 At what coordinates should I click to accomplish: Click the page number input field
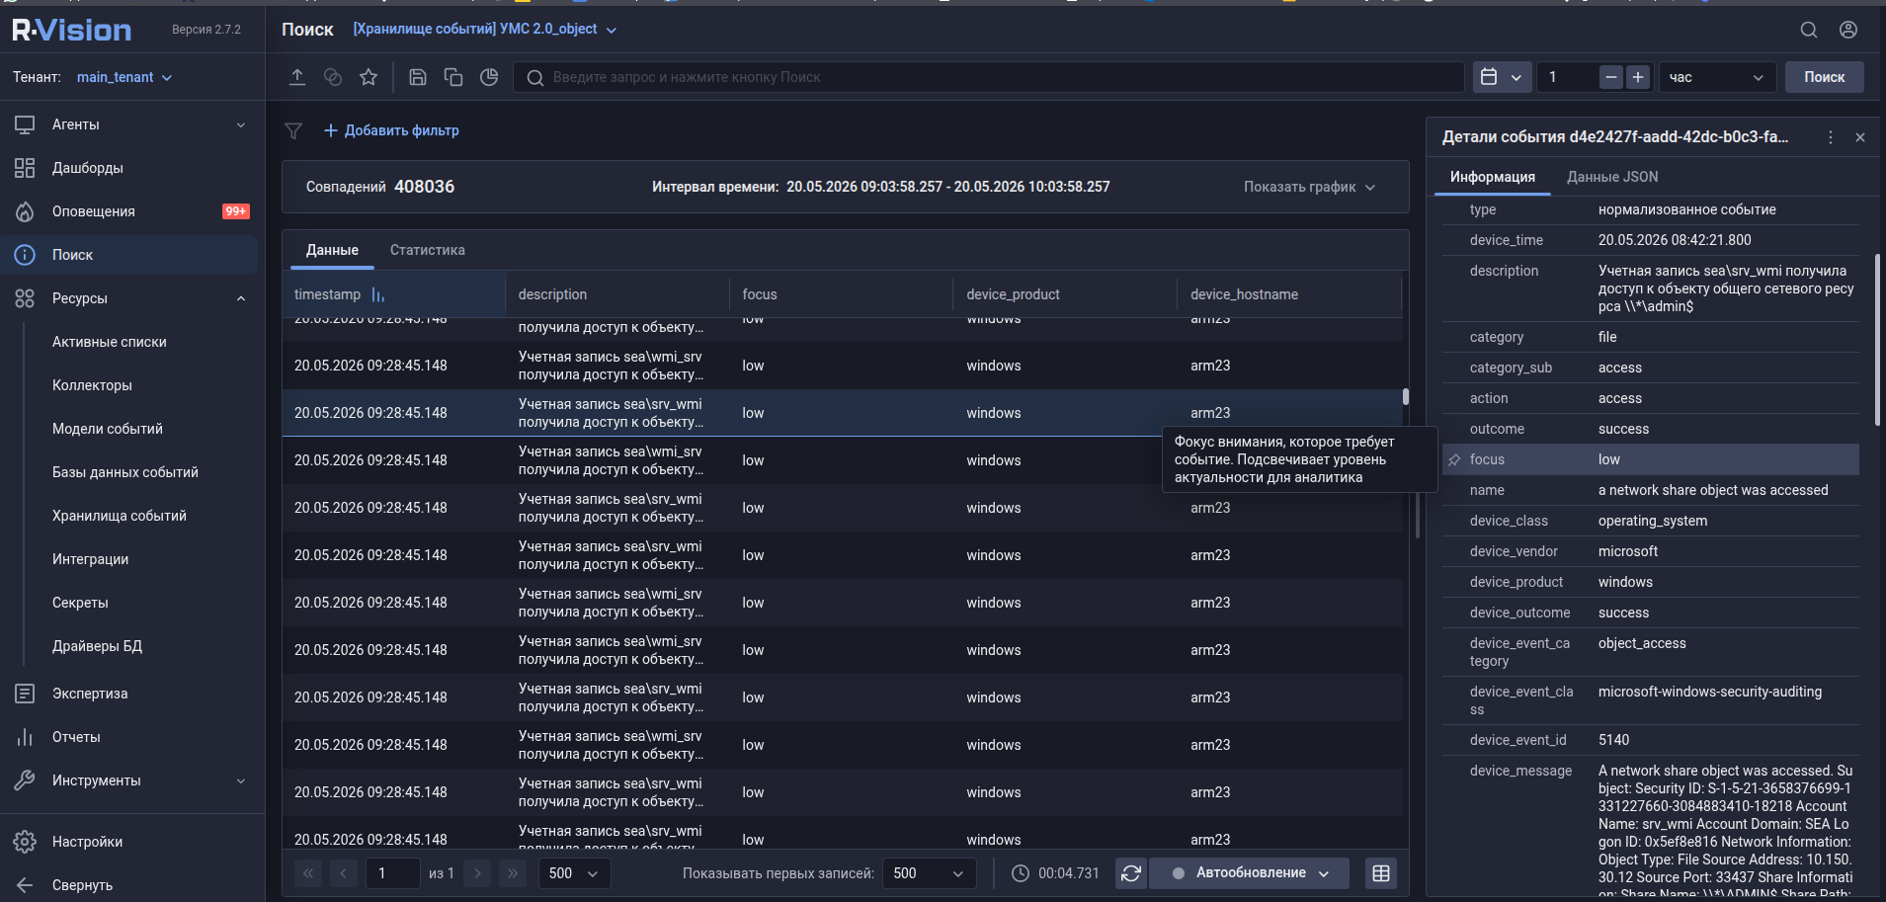tap(392, 873)
